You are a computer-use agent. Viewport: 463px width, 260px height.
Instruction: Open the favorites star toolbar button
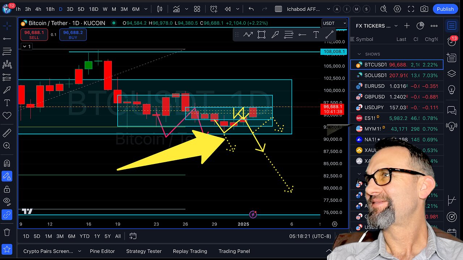point(7,250)
